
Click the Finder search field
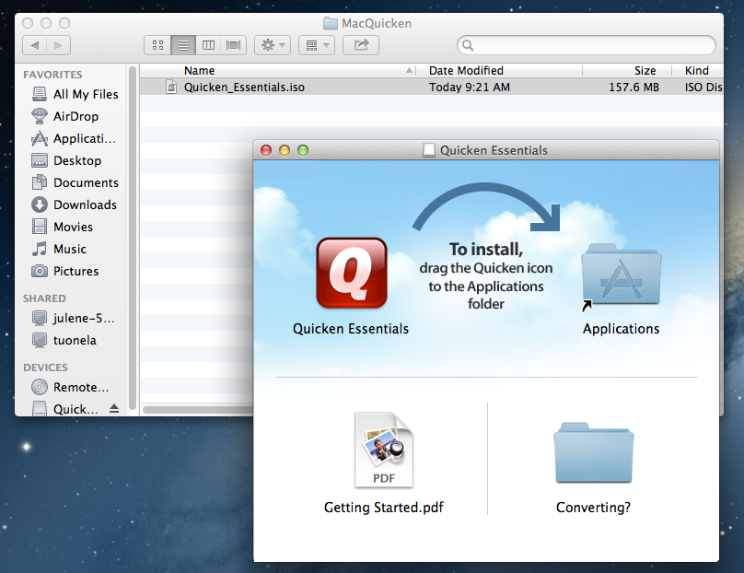(587, 45)
